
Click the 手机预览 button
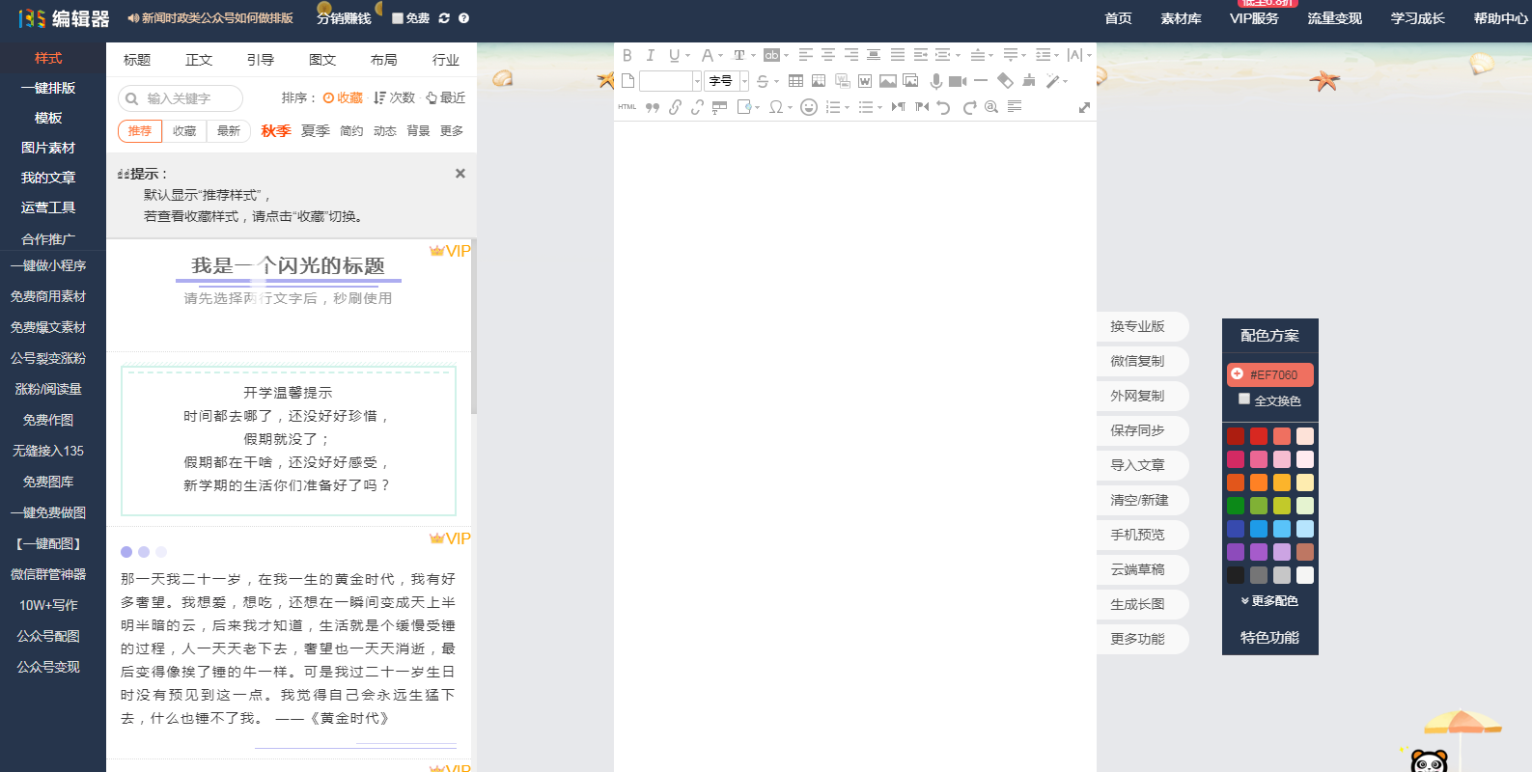pos(1138,535)
